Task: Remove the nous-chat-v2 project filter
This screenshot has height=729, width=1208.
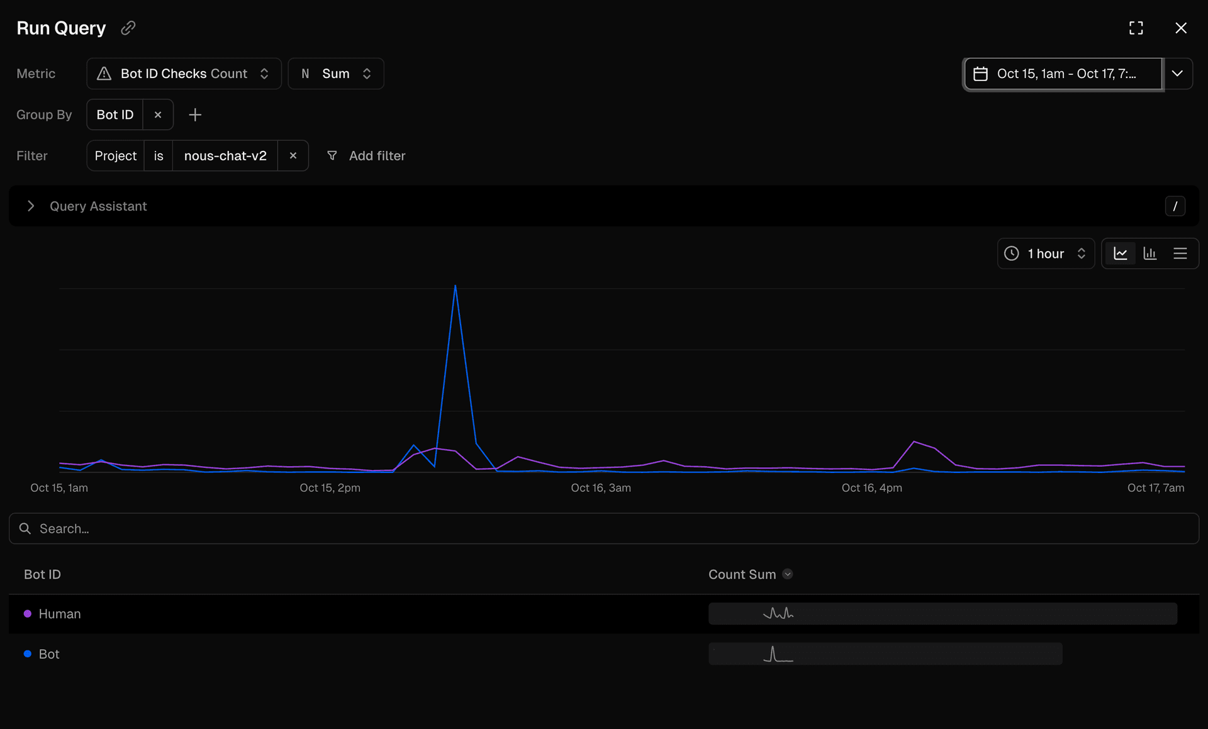Action: (x=293, y=155)
